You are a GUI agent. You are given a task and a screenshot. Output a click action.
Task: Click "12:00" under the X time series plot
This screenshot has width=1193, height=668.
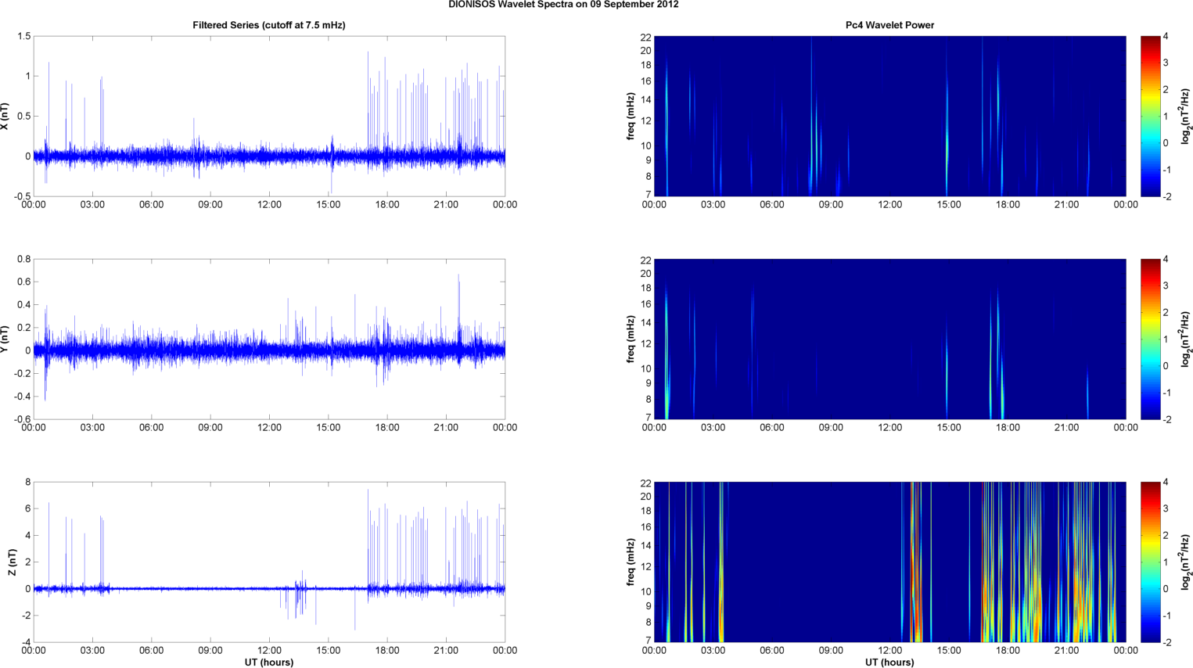pos(269,205)
